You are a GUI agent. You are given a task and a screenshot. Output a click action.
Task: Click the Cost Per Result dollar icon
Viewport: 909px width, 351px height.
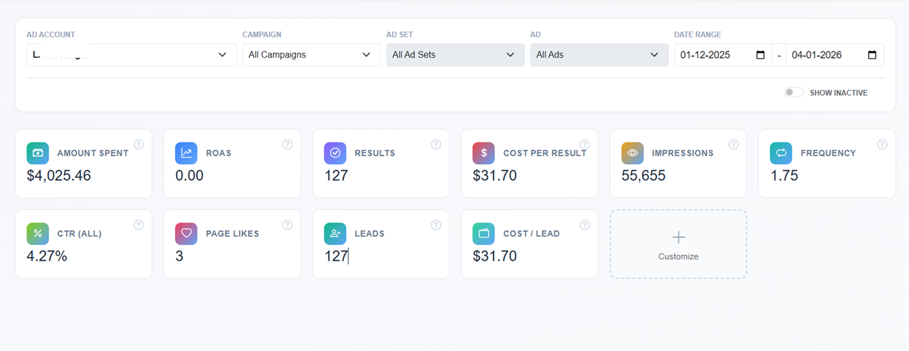point(484,153)
